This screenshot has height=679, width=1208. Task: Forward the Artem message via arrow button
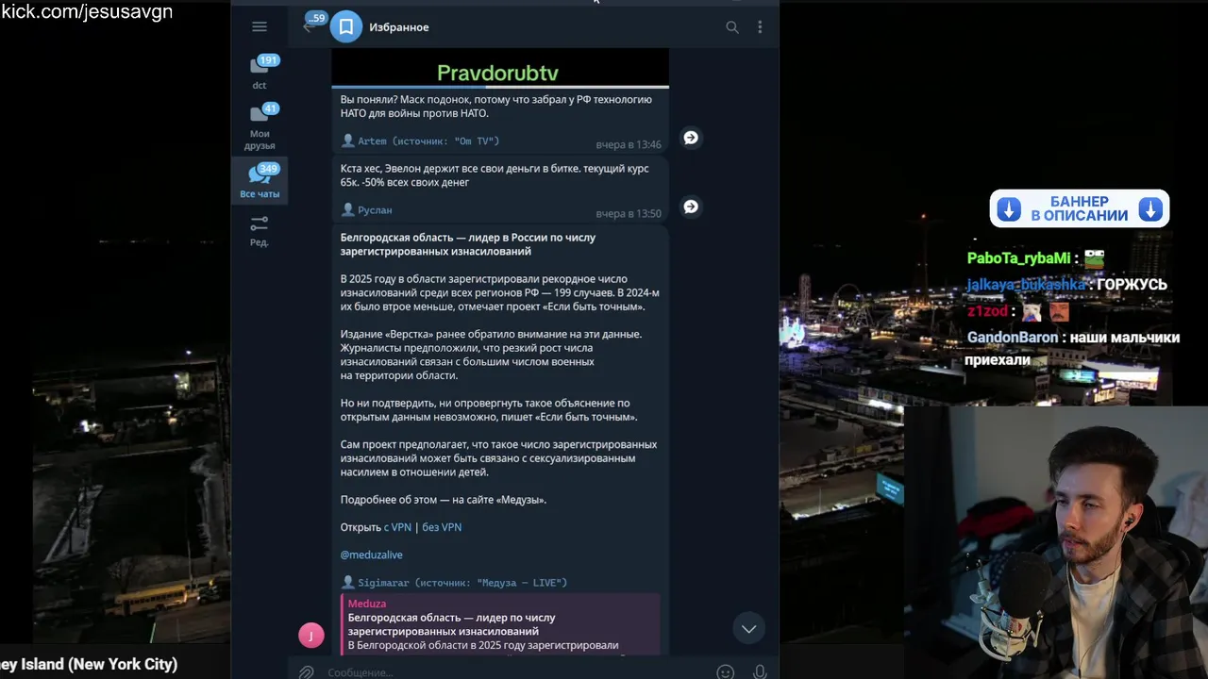tap(691, 138)
